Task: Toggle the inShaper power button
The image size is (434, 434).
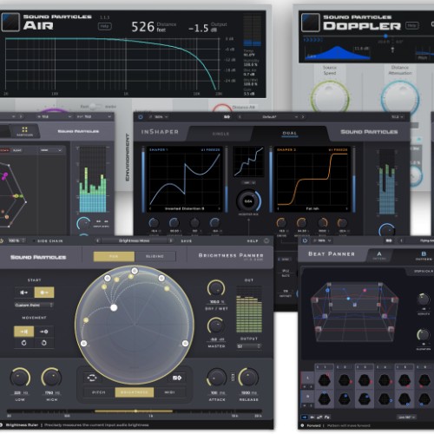Action: click(x=141, y=117)
